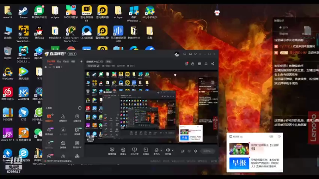Click the stream title 巅峰赛冲击2200

[95, 62]
